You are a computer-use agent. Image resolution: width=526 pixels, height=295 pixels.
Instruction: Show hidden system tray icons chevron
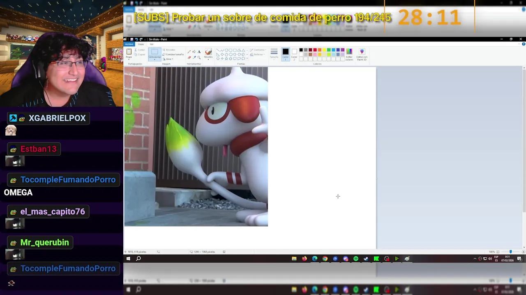pos(475,259)
